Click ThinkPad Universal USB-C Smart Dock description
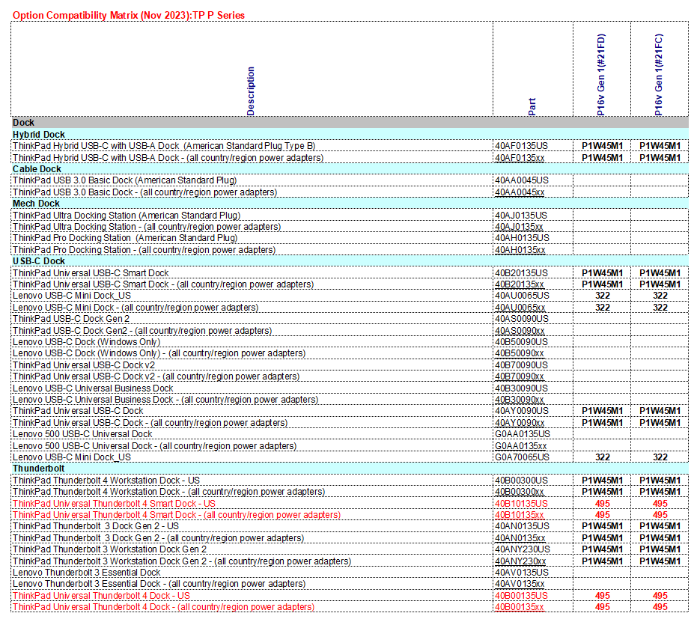This screenshot has width=697, height=622. click(x=91, y=273)
